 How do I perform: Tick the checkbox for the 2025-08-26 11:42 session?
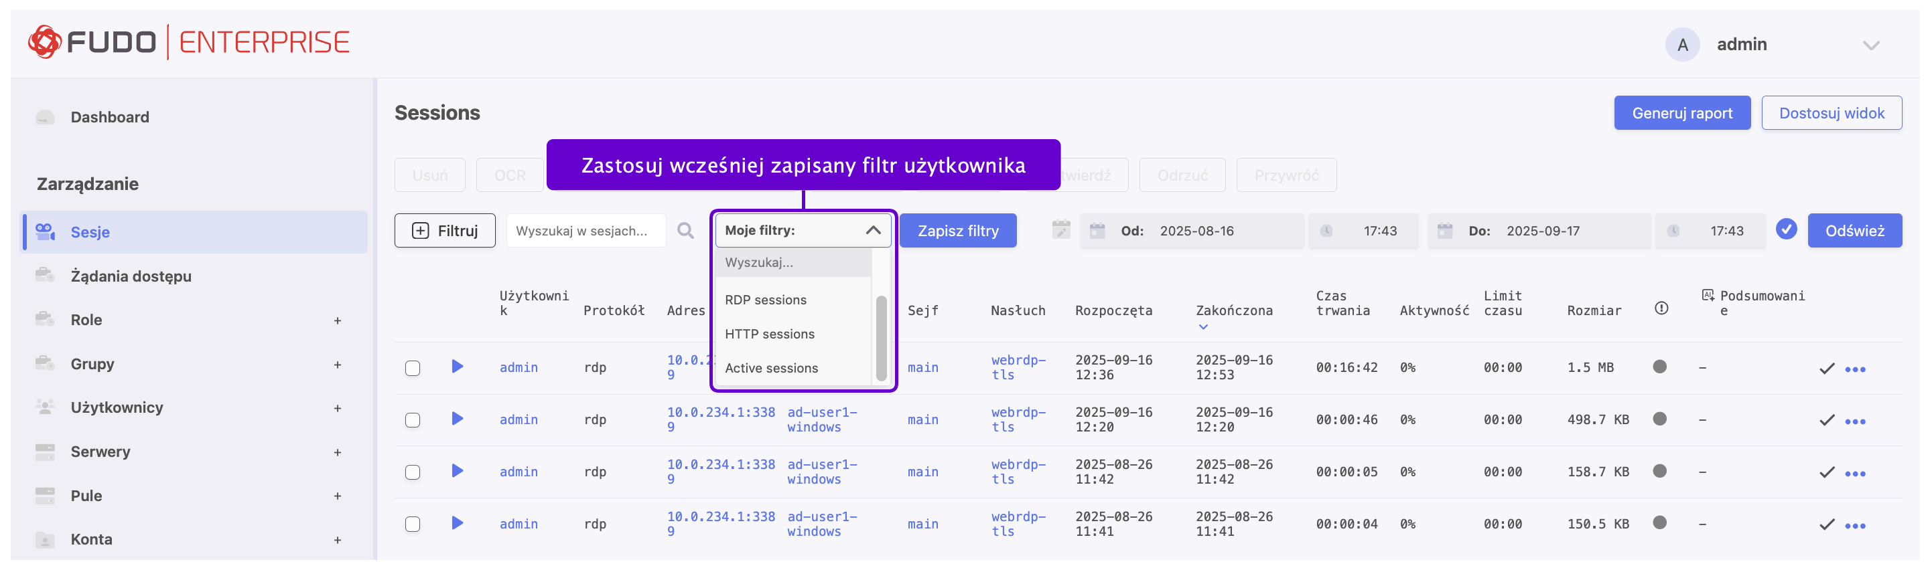pos(412,472)
